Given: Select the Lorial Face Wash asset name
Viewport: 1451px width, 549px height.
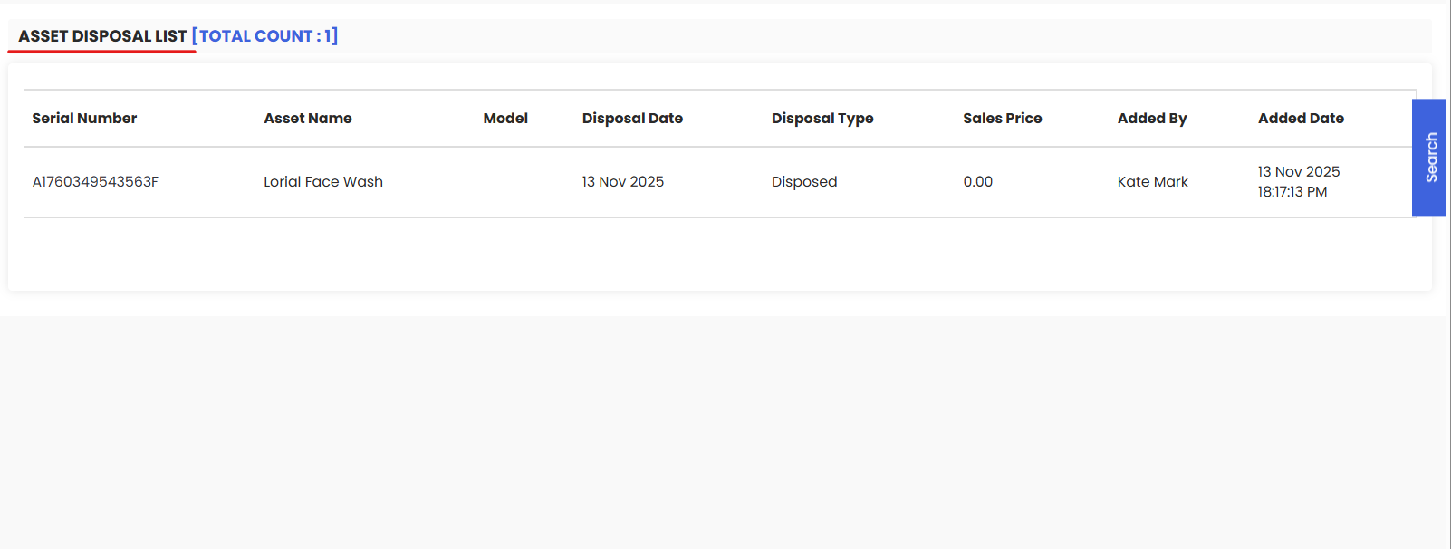Looking at the screenshot, I should click(x=323, y=182).
